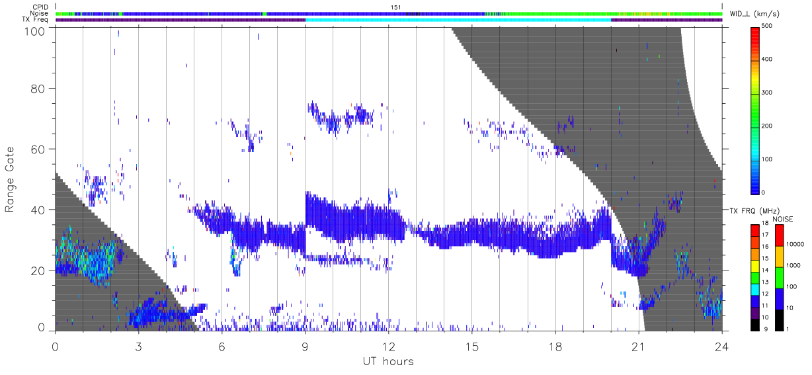Click the 14 label on TX FRQ legend
The height and width of the screenshot is (375, 812).
click(x=764, y=270)
